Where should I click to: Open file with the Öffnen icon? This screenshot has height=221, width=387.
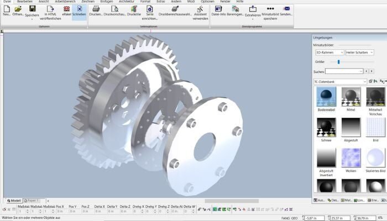click(x=18, y=9)
